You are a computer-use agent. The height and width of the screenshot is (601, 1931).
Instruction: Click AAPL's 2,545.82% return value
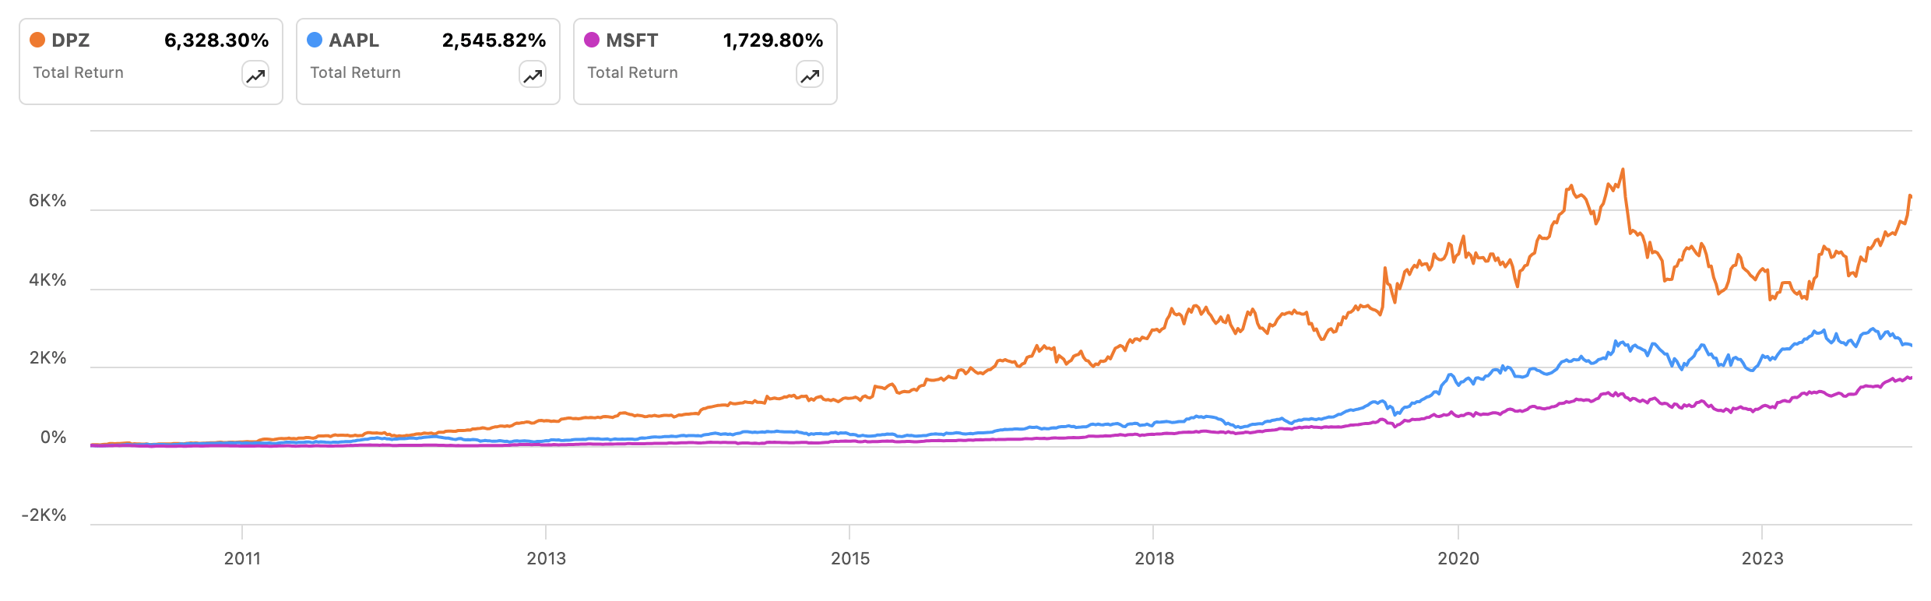click(494, 40)
